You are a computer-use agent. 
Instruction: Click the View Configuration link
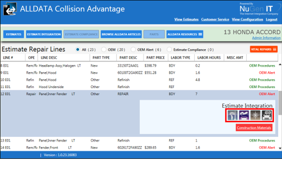247,20
